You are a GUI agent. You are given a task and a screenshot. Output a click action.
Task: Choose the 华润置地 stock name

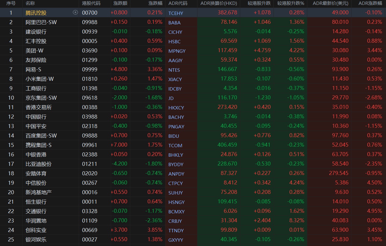(x=36, y=221)
